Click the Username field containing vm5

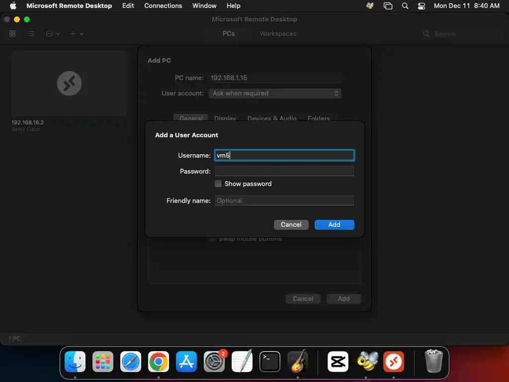(x=284, y=155)
